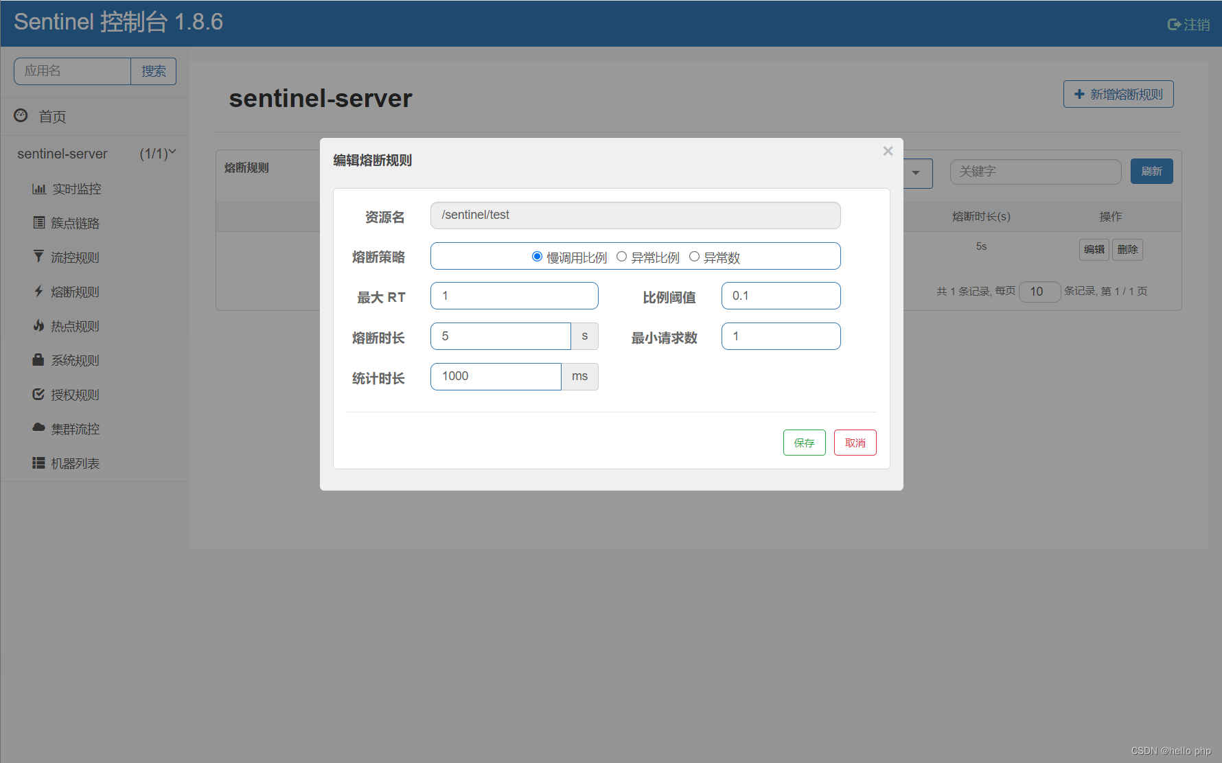Viewport: 1222px width, 763px height.
Task: Click the real-time monitoring bar chart icon
Action: [38, 189]
